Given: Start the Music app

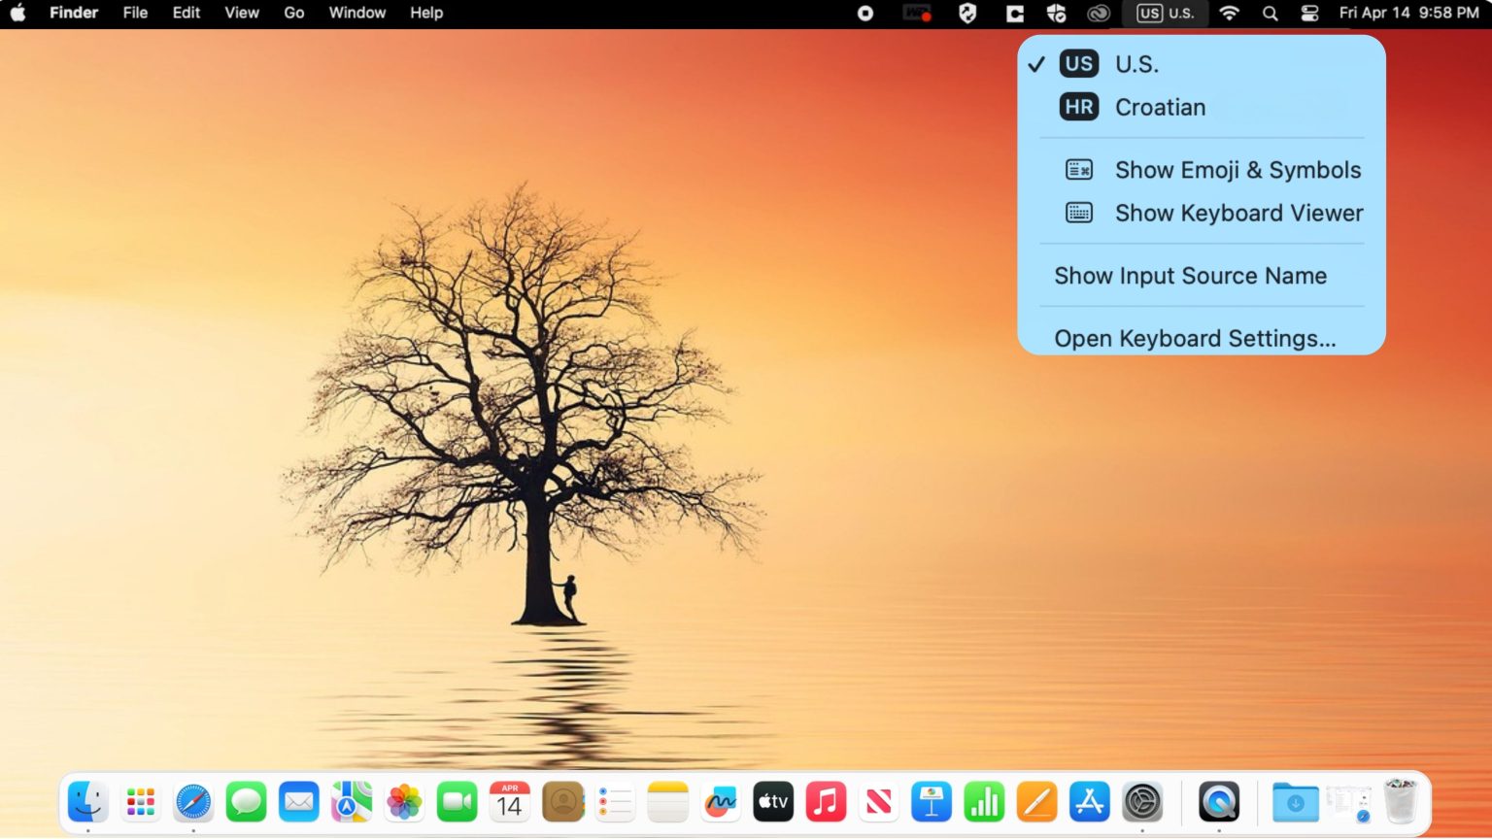Looking at the screenshot, I should point(826,801).
